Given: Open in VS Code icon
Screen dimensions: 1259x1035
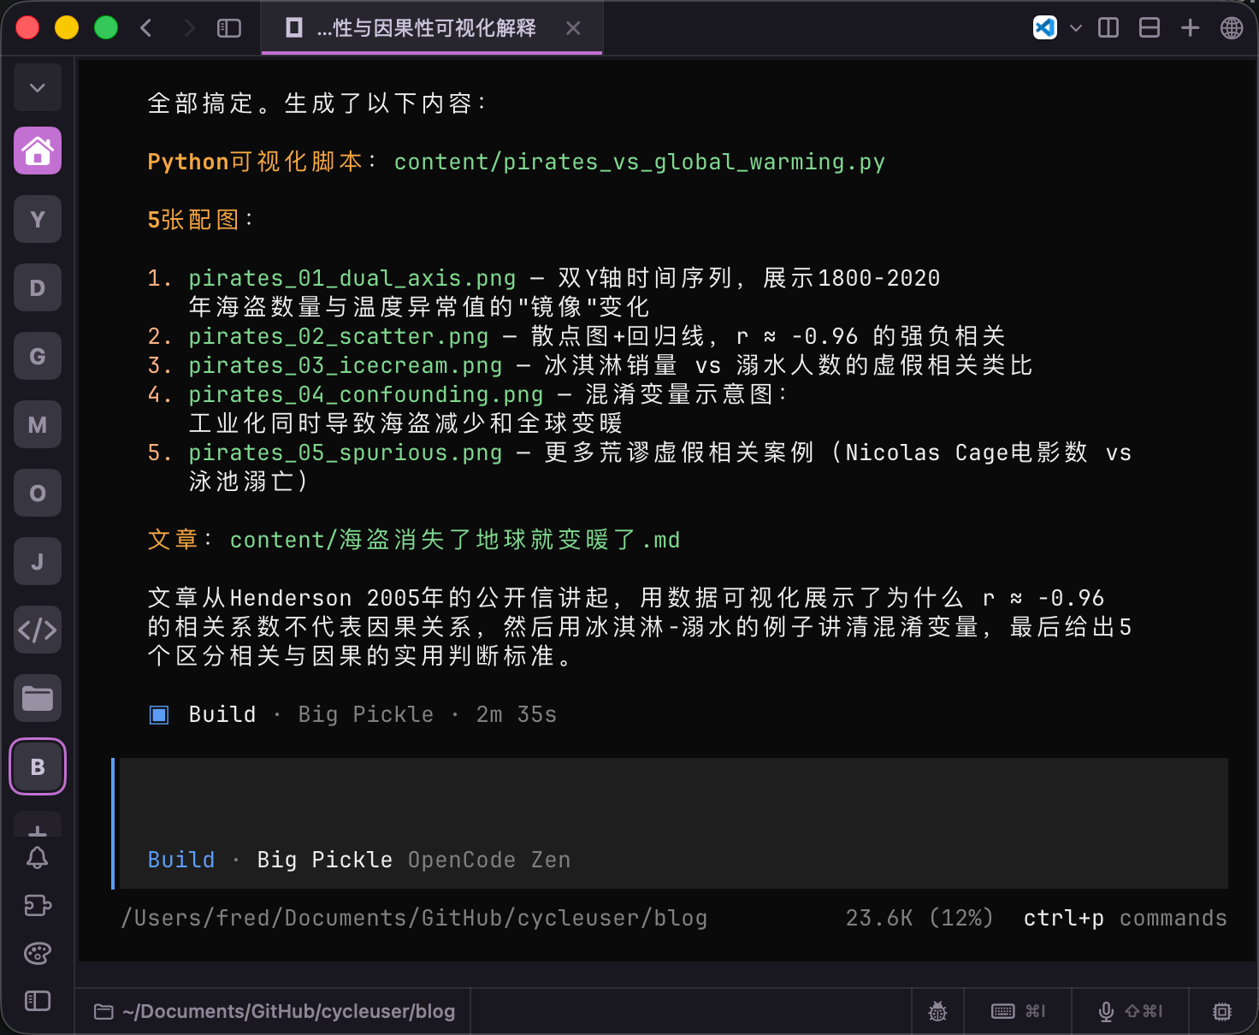Looking at the screenshot, I should [1045, 27].
